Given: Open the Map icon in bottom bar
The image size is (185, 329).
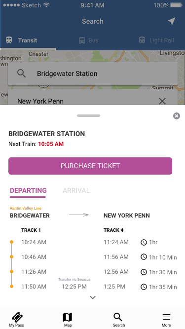Looking at the screenshot, I should tap(68, 317).
